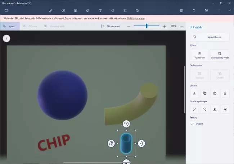The image size is (234, 164).
Task: Click the Upravit barvu button
Action: coord(210,37)
